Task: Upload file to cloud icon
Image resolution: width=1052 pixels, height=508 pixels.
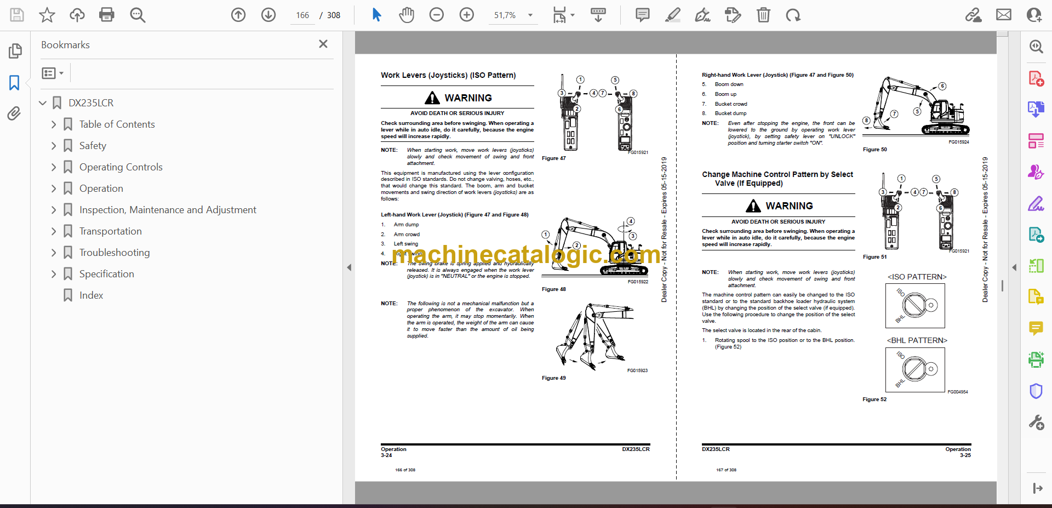Action: tap(77, 15)
